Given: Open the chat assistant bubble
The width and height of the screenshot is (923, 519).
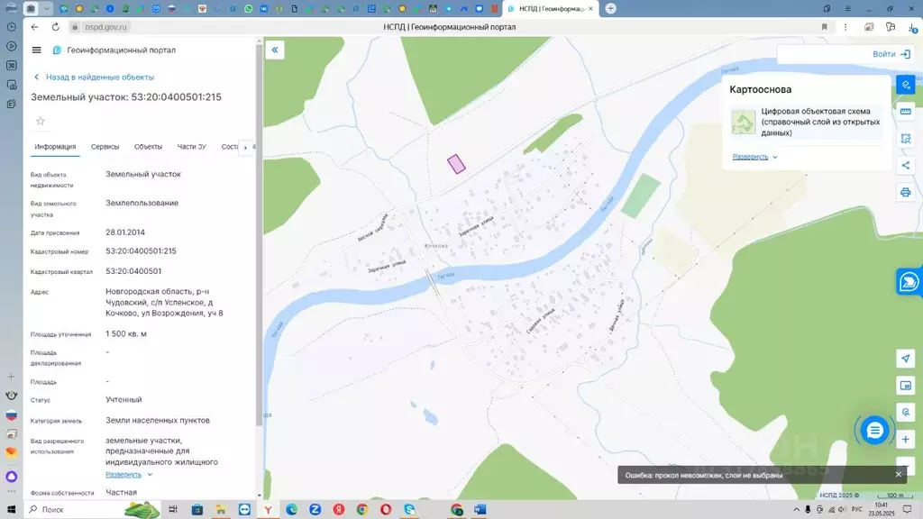Looking at the screenshot, I should (874, 431).
